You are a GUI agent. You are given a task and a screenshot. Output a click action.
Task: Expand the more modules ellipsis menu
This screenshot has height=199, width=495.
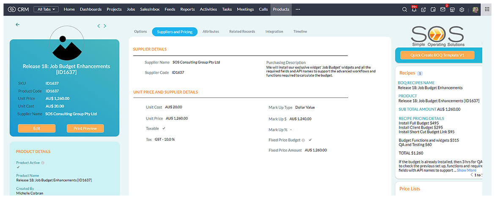(298, 9)
